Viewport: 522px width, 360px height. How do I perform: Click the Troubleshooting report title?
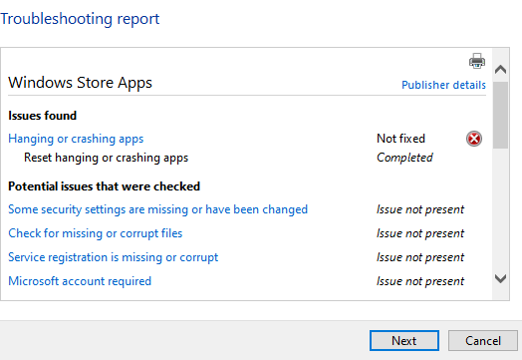click(x=80, y=19)
